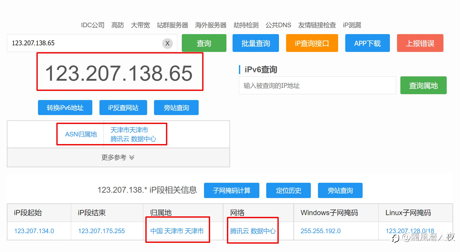
Task: Click the Windows子网掩码 column header
Action: (329, 213)
